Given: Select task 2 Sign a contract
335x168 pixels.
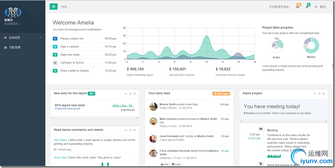Looking at the screenshot, I should (85, 47).
